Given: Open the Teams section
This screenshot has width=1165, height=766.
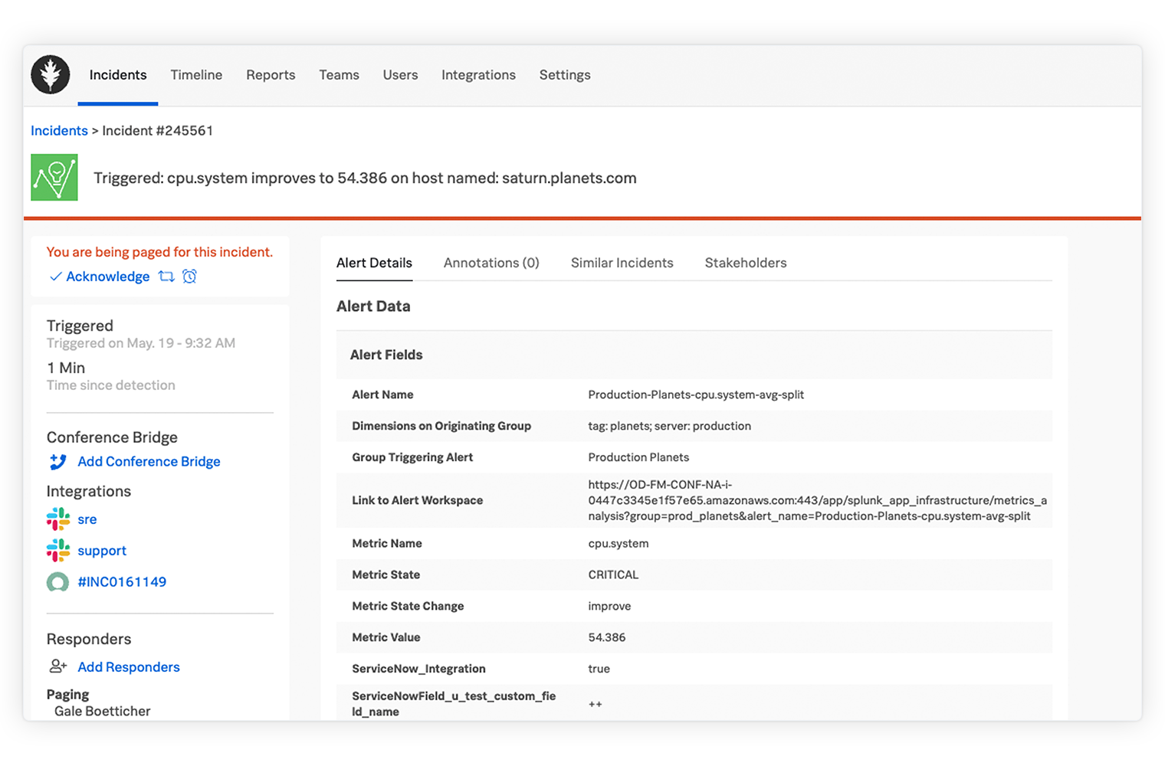Looking at the screenshot, I should [x=339, y=75].
